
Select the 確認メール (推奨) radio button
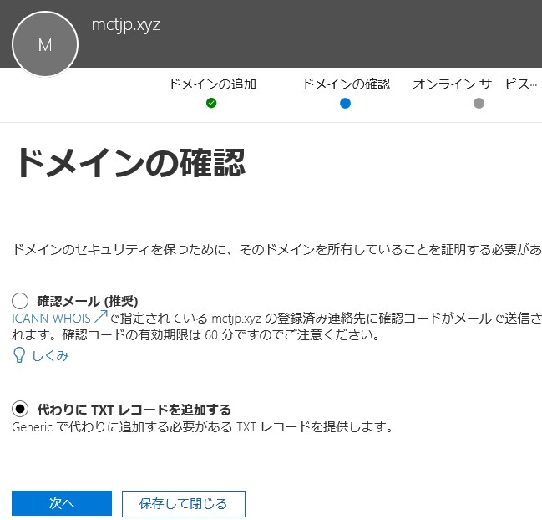coord(20,301)
